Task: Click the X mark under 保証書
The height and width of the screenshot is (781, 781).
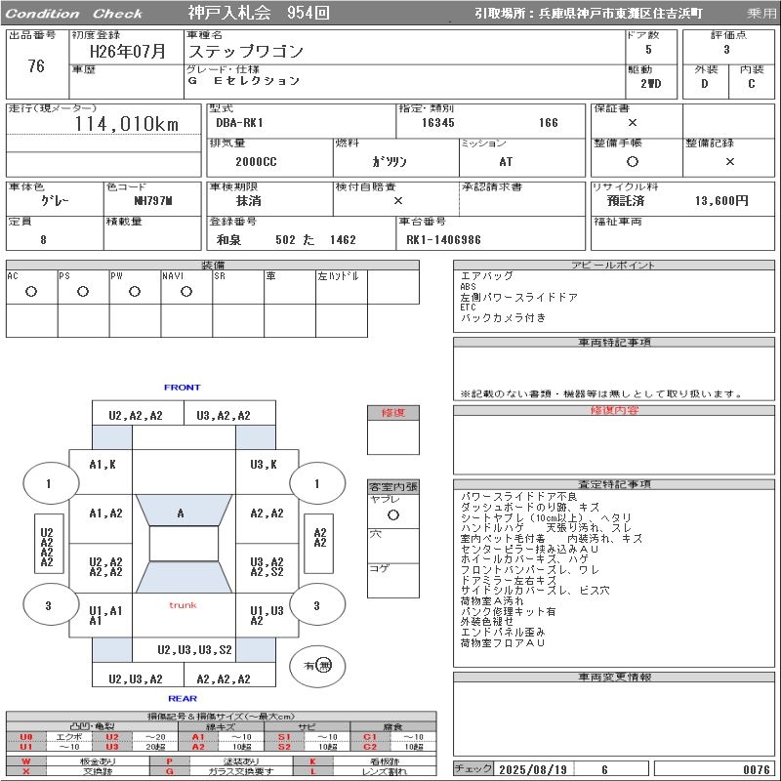Action: pyautogui.click(x=633, y=123)
